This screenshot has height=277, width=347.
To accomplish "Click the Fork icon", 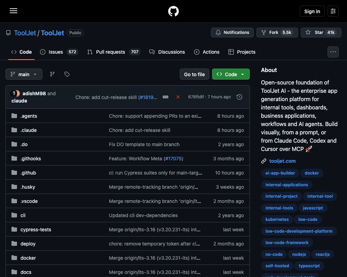I will pos(264,33).
